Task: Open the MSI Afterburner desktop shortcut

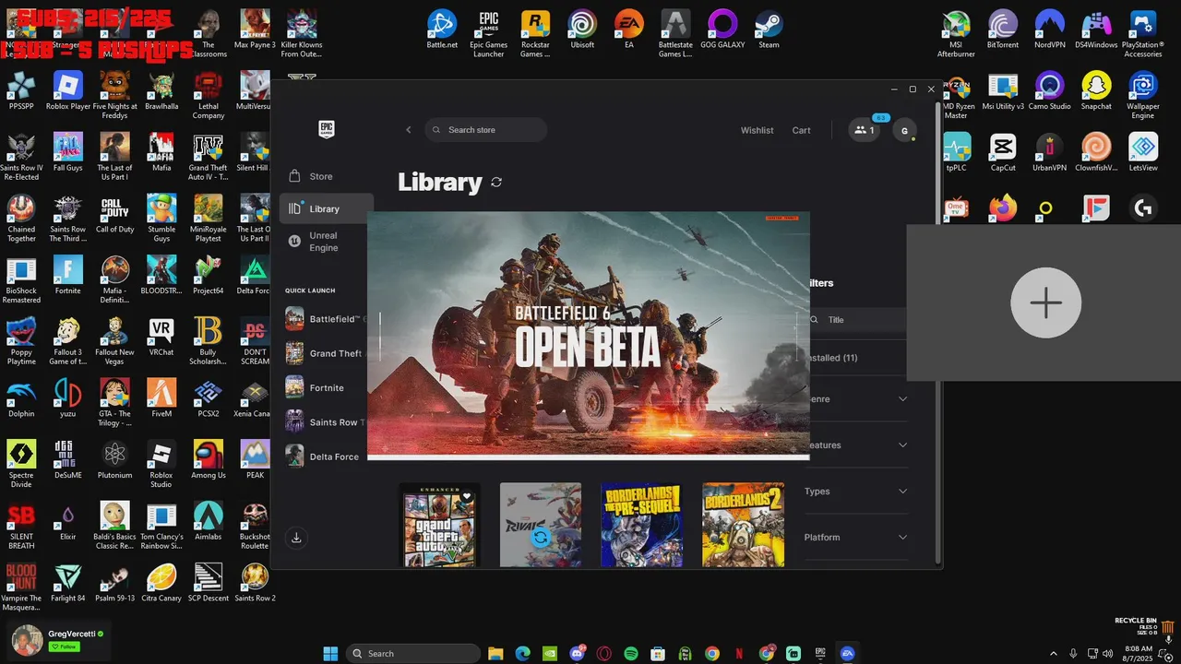Action: pyautogui.click(x=956, y=35)
